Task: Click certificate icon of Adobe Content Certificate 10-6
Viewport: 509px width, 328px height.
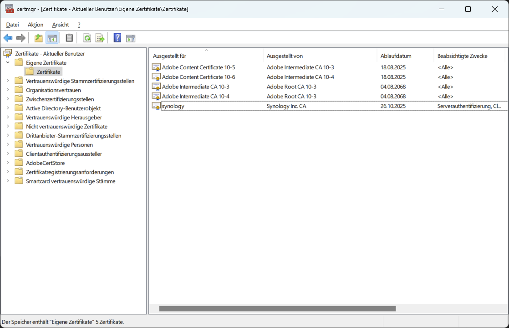Action: (157, 77)
